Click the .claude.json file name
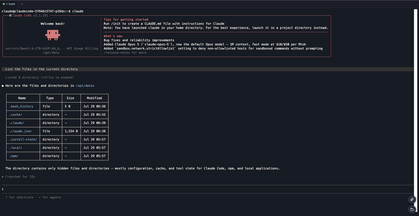This screenshot has height=216, width=419. 20,131
